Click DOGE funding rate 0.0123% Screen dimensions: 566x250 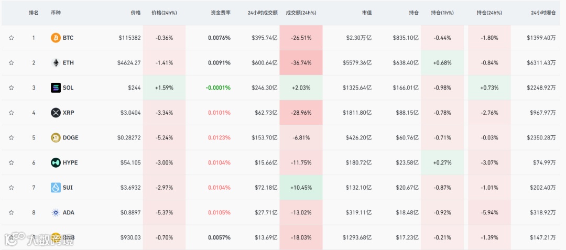point(219,137)
